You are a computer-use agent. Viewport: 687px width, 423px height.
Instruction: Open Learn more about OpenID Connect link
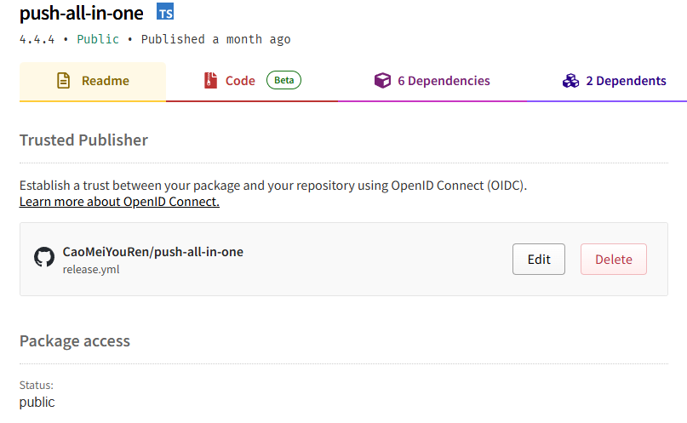[119, 202]
